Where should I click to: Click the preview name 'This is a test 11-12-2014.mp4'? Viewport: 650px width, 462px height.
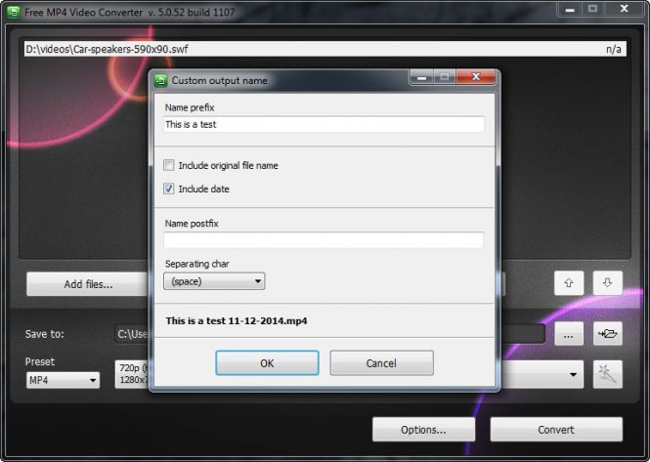coord(237,320)
